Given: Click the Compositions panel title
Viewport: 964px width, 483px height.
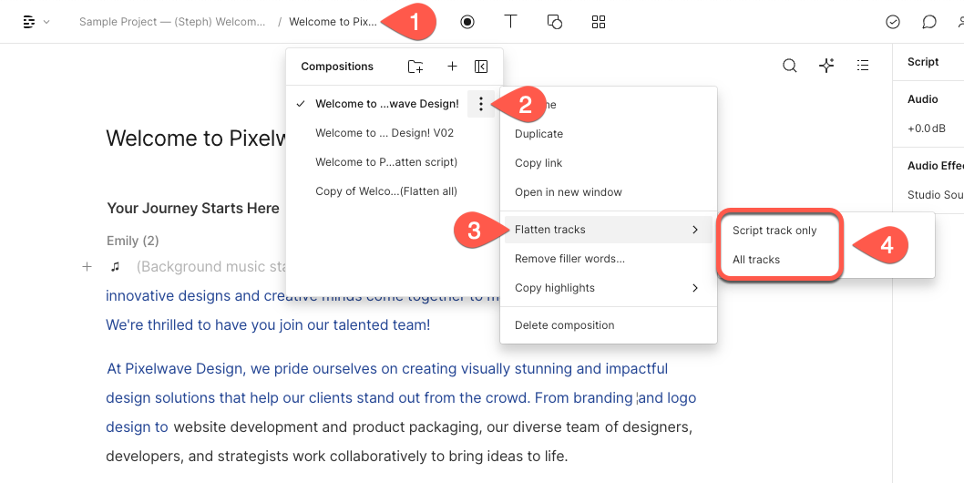Looking at the screenshot, I should (x=337, y=67).
